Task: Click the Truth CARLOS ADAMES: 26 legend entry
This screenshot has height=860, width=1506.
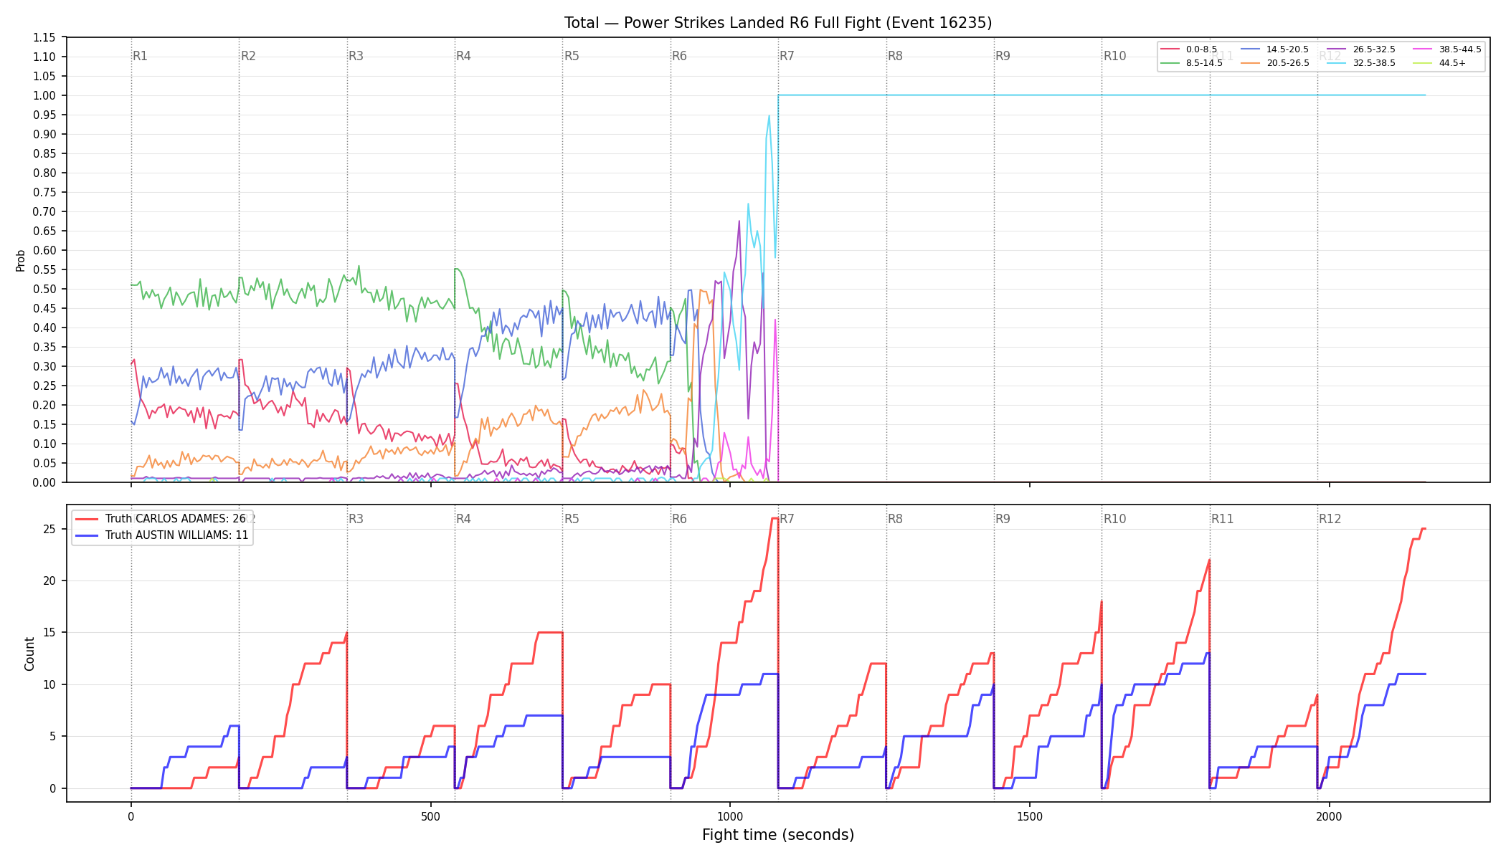Action: 161,519
